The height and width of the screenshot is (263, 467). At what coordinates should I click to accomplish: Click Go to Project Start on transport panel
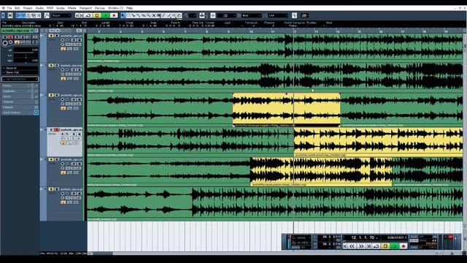(x=345, y=246)
